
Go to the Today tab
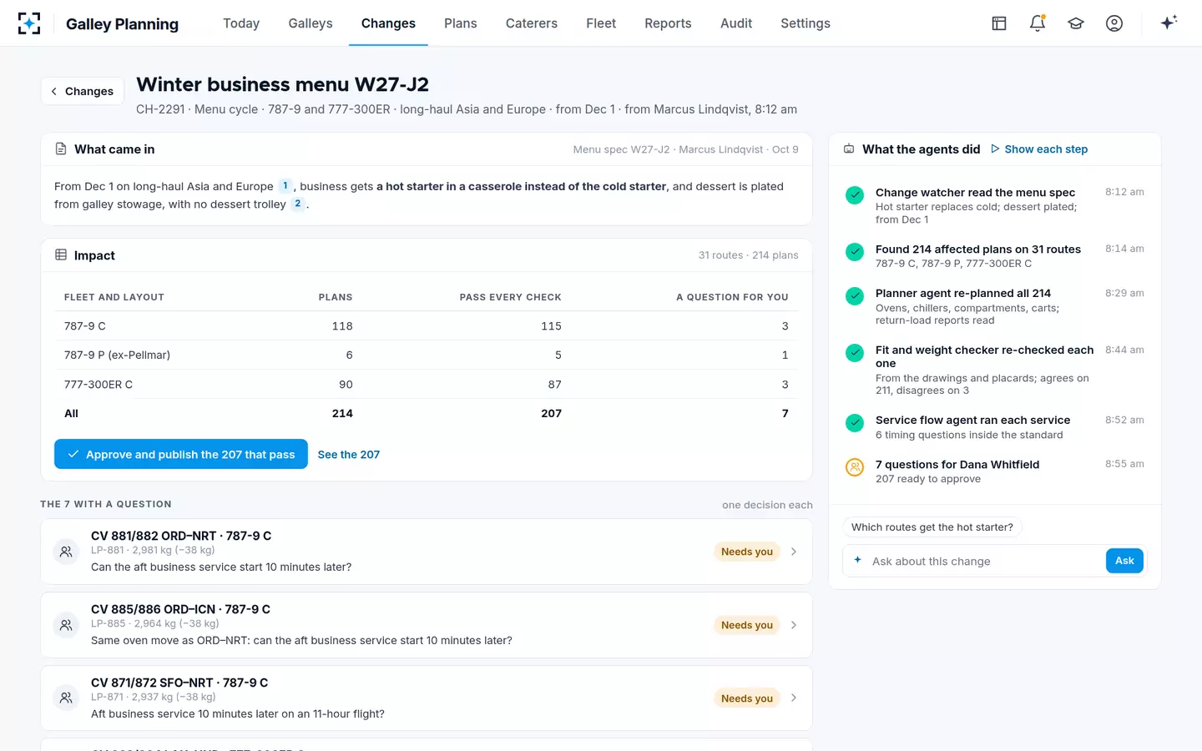click(x=241, y=23)
